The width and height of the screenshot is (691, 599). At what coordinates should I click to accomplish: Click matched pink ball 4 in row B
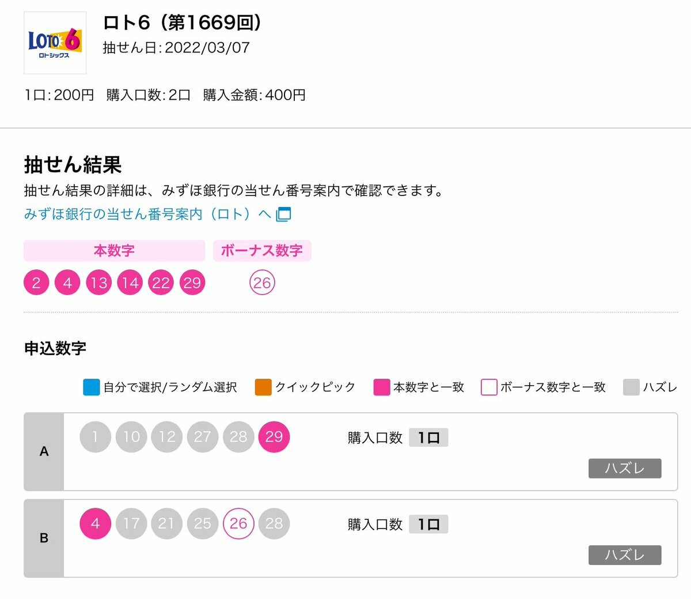(95, 523)
